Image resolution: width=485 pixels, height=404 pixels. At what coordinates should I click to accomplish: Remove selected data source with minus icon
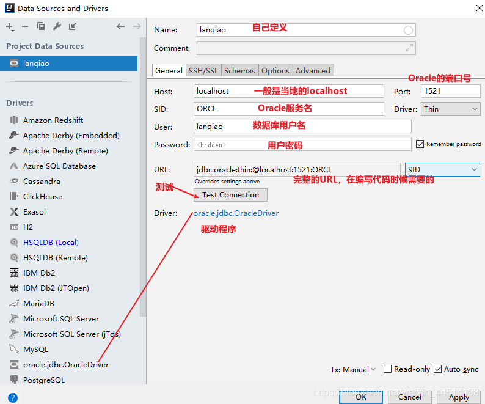[x=25, y=27]
